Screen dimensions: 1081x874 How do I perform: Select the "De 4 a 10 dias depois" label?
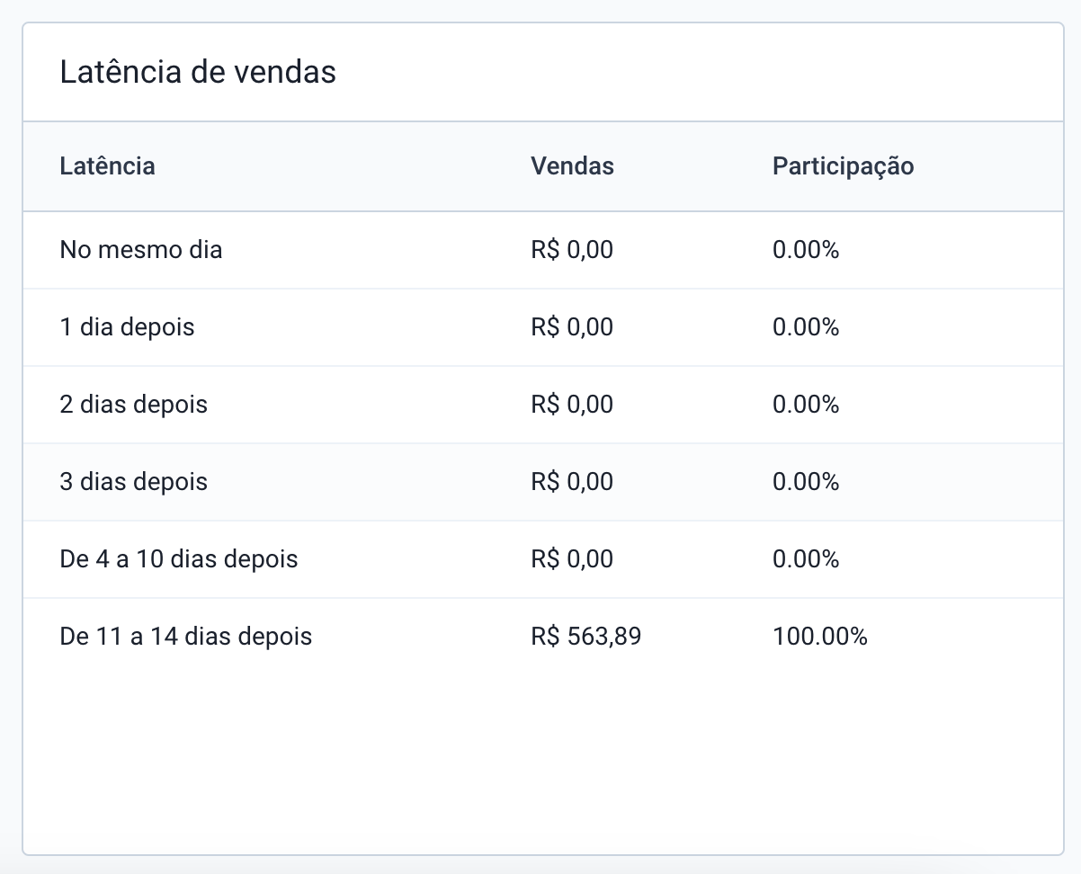(179, 558)
